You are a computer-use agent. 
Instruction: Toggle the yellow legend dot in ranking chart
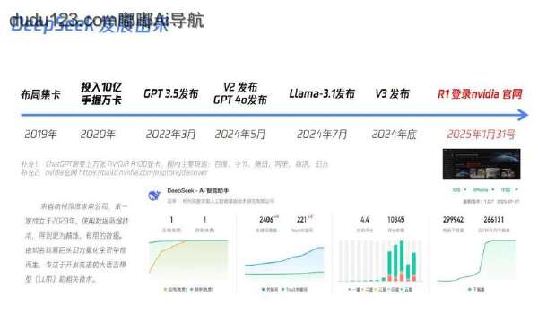(x=165, y=290)
